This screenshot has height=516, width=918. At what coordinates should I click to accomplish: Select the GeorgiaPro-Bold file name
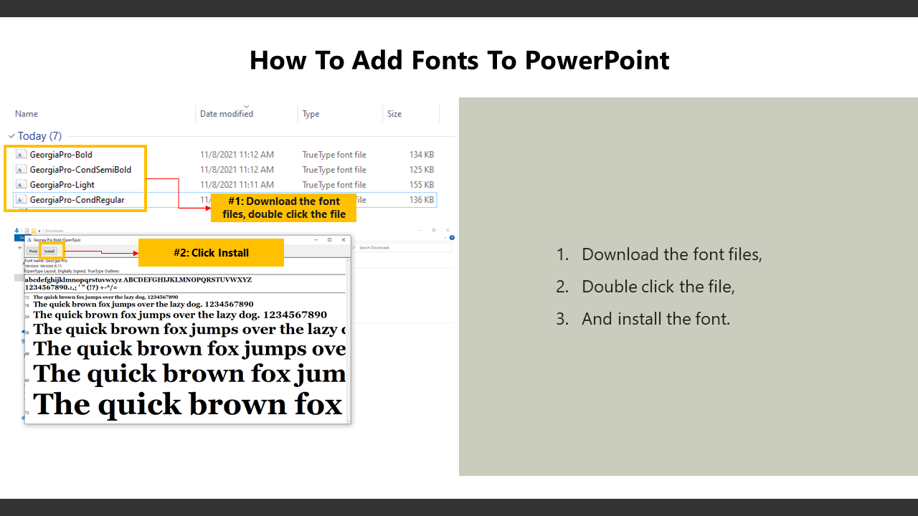[61, 155]
